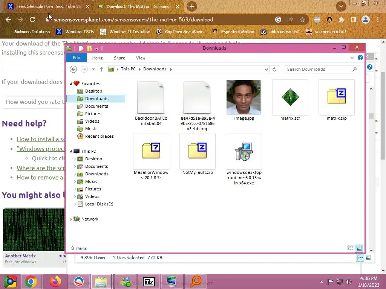Viewport: 386px width, 289px height.
Task: Select the Backdoor.BAT.Comlabat.04 file
Action: 151,103
